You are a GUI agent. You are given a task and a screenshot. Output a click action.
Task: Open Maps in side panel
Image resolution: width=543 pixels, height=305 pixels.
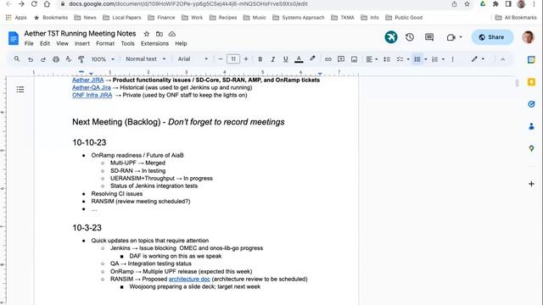click(x=531, y=148)
